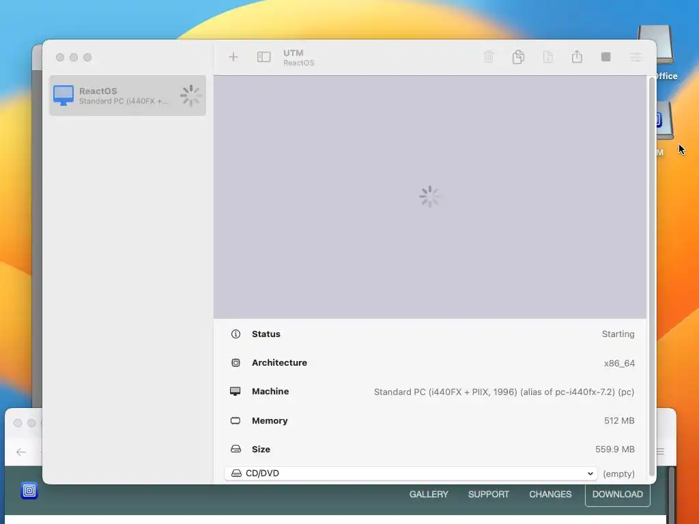Click the 'x86_64' architecture value

point(619,363)
